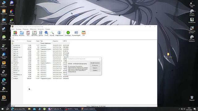Click the Мастер (Wizard) wand icon

coord(52,34)
